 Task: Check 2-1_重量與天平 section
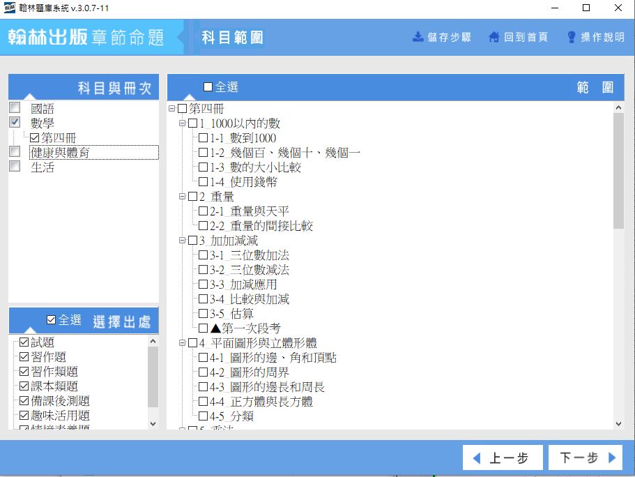pyautogui.click(x=204, y=211)
